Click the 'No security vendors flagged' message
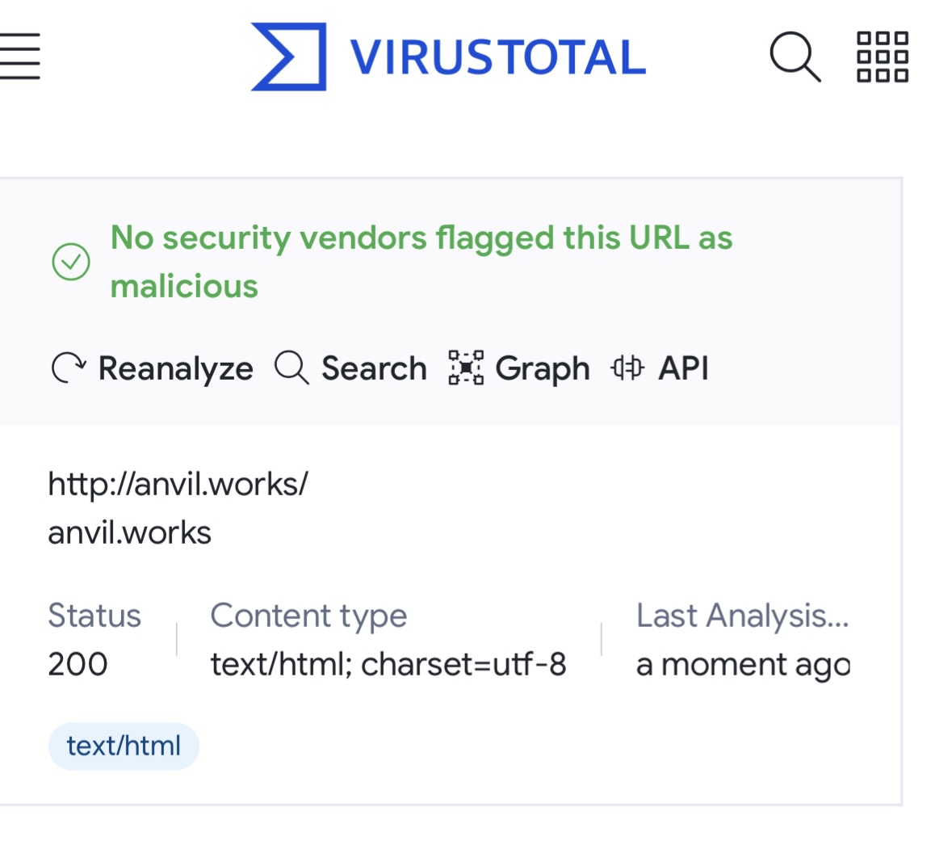Screen dimensions: 952x841 pyautogui.click(x=421, y=262)
